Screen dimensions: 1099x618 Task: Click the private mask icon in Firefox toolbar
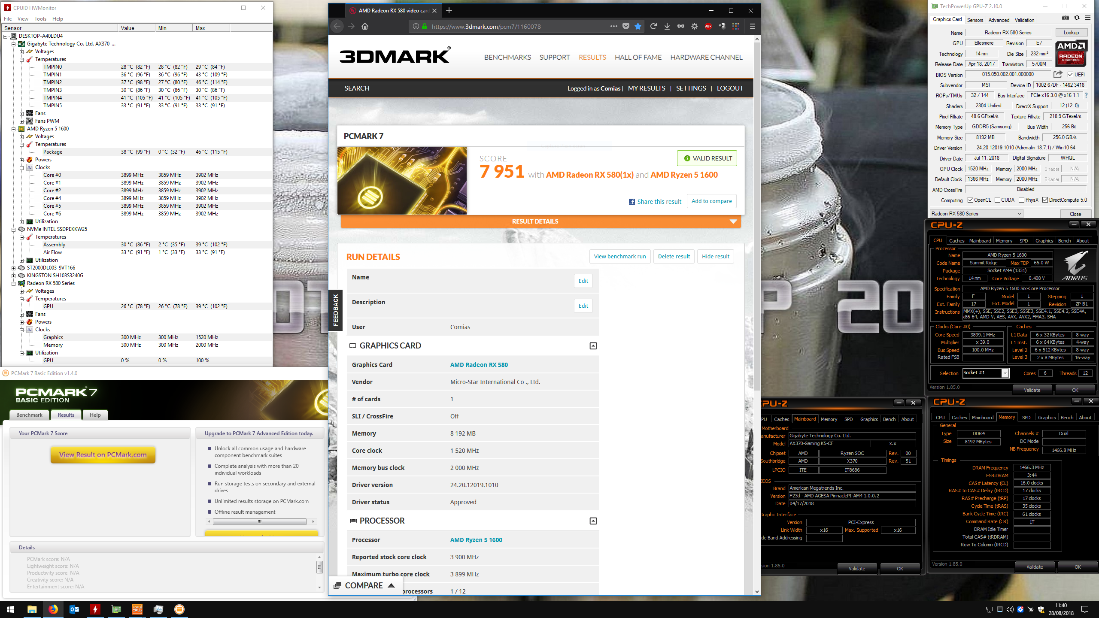(x=681, y=26)
